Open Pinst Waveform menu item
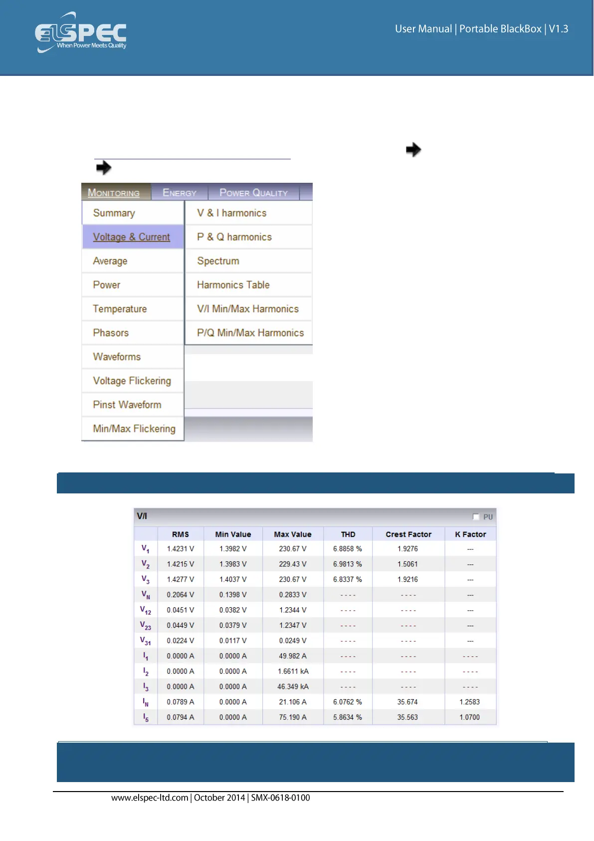This screenshot has height=841, width=594. point(133,405)
